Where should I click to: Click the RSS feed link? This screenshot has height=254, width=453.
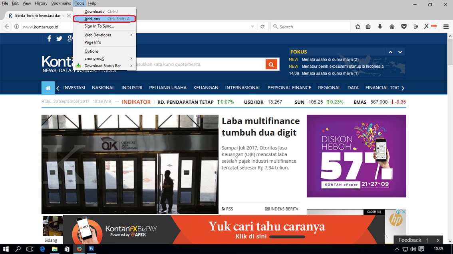coord(227,209)
